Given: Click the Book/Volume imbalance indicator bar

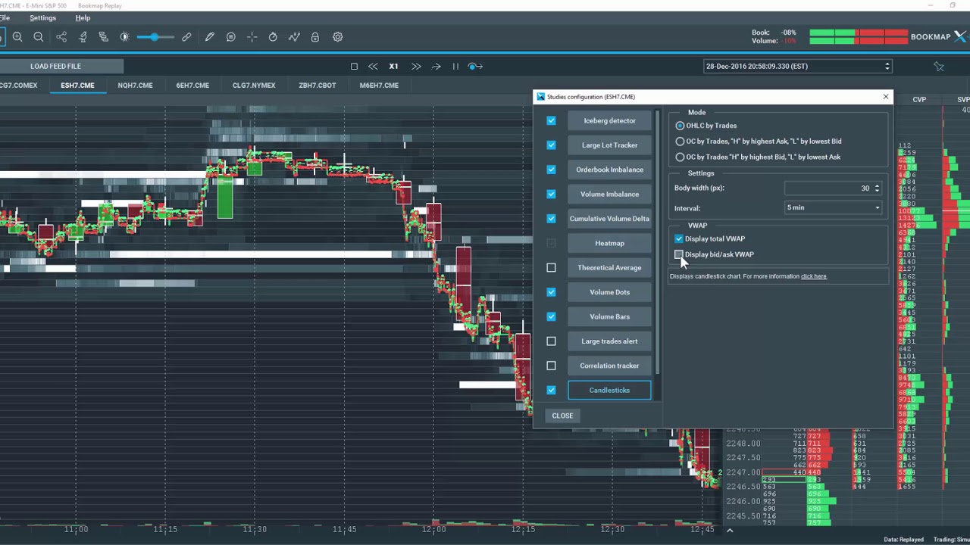Looking at the screenshot, I should pos(858,37).
